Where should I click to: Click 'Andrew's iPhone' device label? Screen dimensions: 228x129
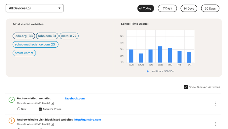52,109
